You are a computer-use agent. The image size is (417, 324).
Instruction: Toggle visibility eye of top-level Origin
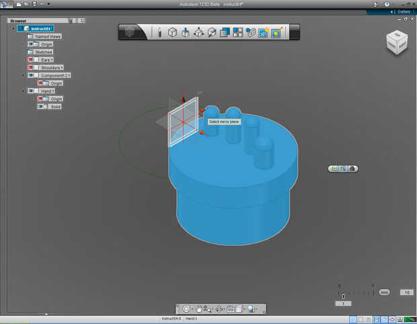click(30, 44)
